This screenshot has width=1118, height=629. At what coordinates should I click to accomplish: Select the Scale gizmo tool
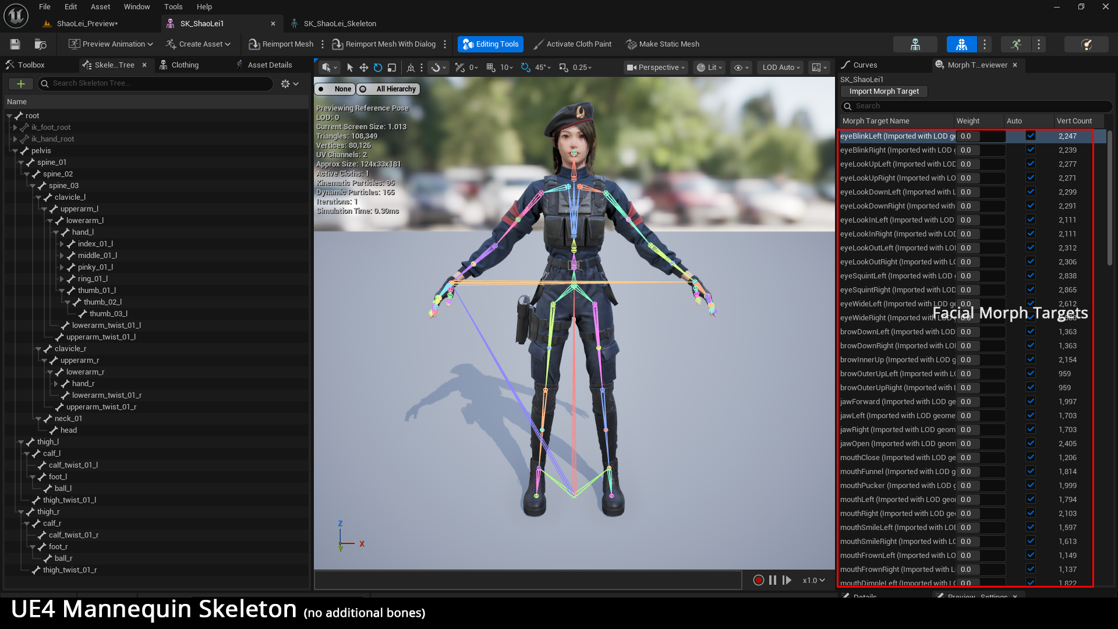point(392,68)
